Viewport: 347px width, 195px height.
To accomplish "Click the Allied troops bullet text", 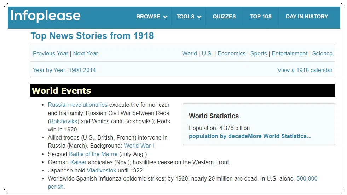I will pos(108,142).
